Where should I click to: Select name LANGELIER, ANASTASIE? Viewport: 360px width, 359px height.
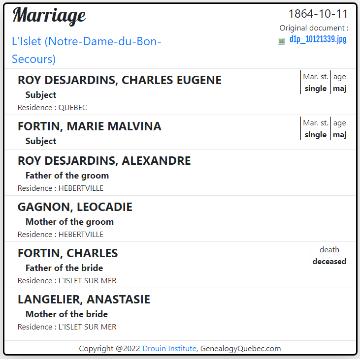[84, 299]
